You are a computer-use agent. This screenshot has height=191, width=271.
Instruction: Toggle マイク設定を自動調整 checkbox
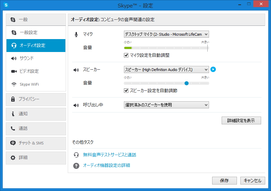[126, 55]
